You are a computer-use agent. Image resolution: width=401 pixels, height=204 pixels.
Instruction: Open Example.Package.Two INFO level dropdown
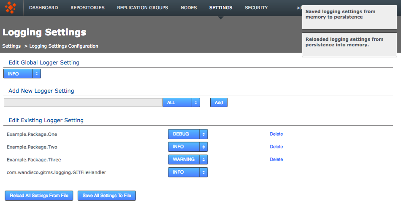point(188,147)
